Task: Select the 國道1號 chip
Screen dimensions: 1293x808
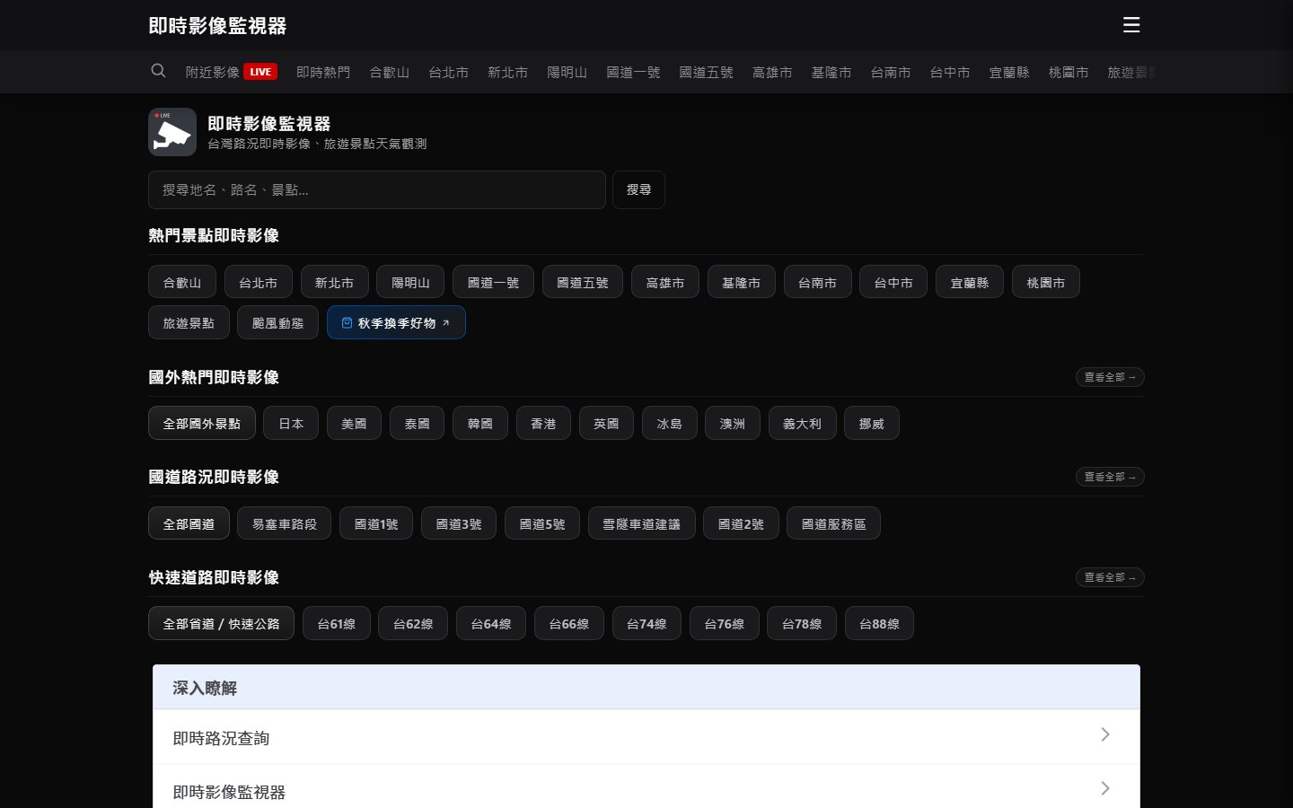Action: 376,523
